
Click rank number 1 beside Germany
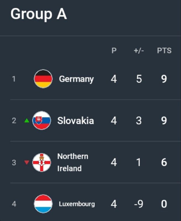[14, 79]
